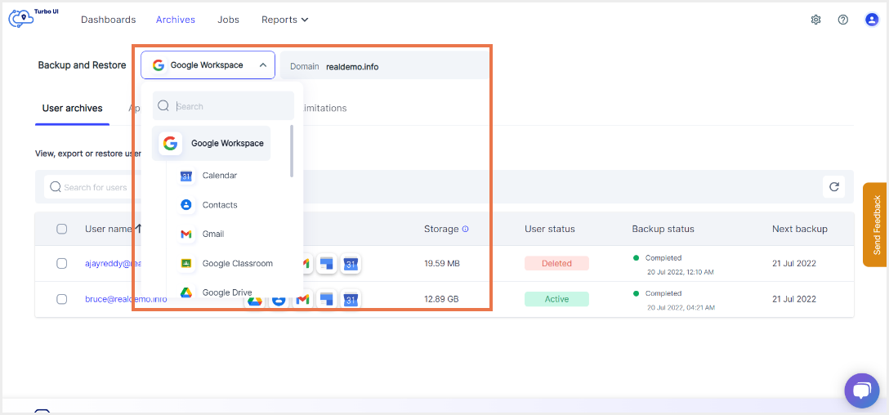Open the settings gear icon

click(815, 20)
